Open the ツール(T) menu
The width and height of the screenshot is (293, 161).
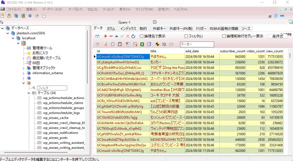click(x=108, y=9)
